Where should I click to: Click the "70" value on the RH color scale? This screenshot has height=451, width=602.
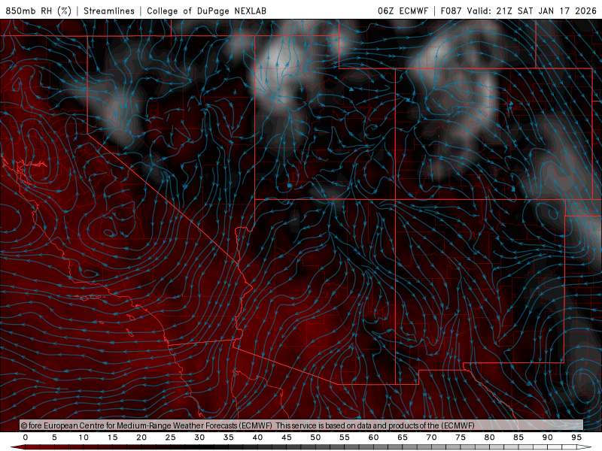coord(431,437)
